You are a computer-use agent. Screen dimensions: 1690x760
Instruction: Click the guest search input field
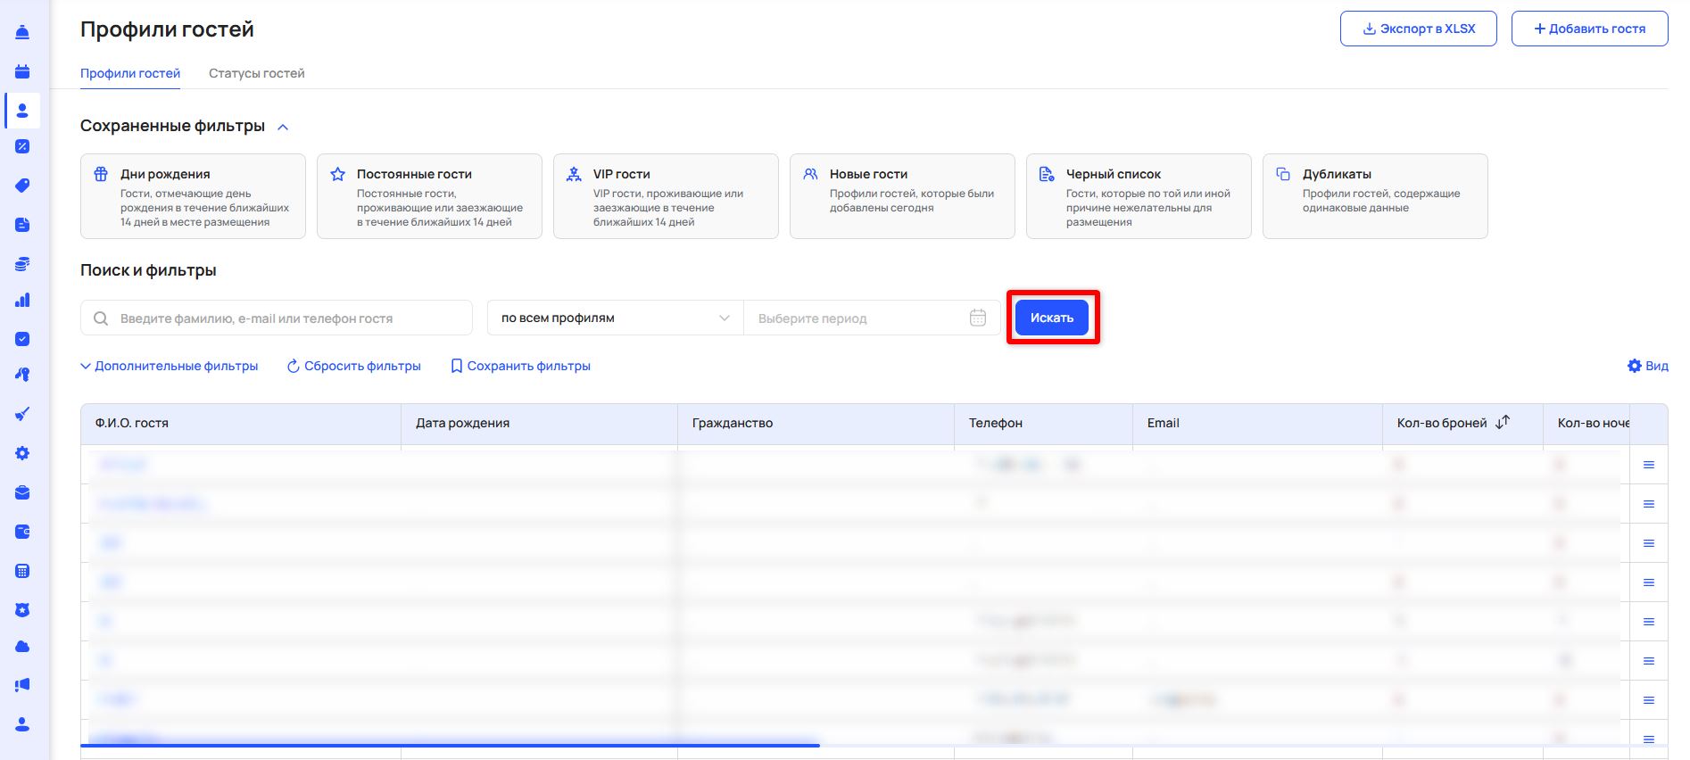tap(286, 318)
